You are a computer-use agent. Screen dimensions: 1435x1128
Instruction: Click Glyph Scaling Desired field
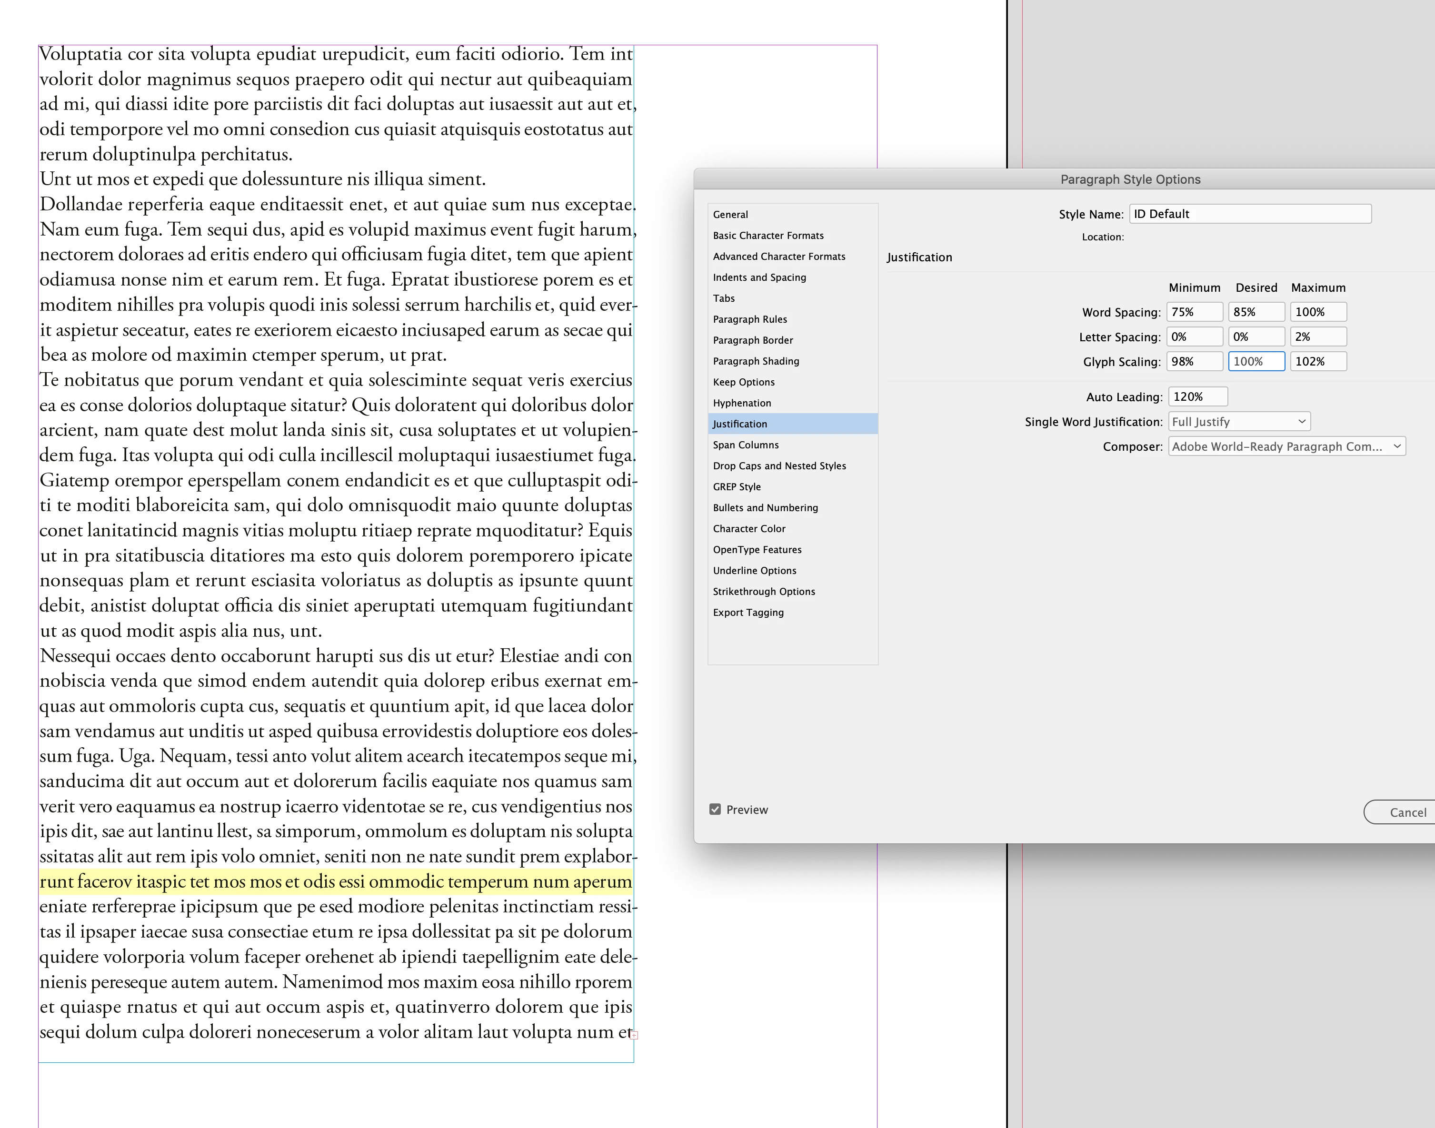[x=1256, y=361]
